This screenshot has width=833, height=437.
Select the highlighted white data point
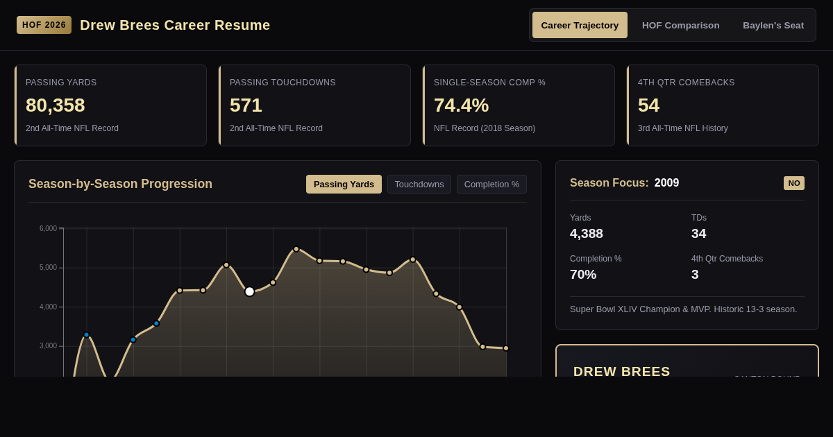coord(250,291)
